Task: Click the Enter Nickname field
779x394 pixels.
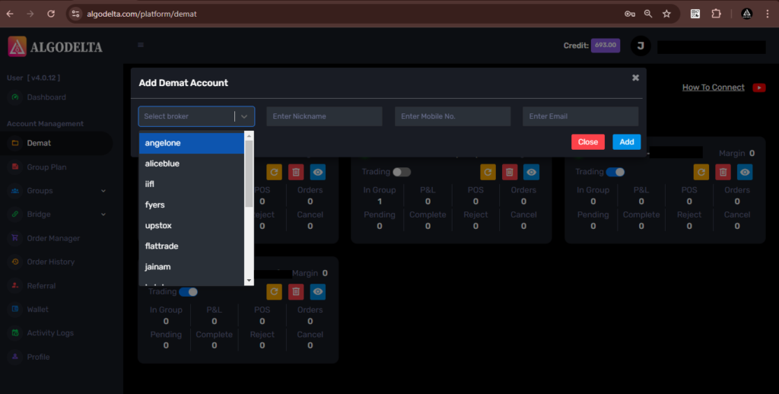Action: pyautogui.click(x=324, y=116)
